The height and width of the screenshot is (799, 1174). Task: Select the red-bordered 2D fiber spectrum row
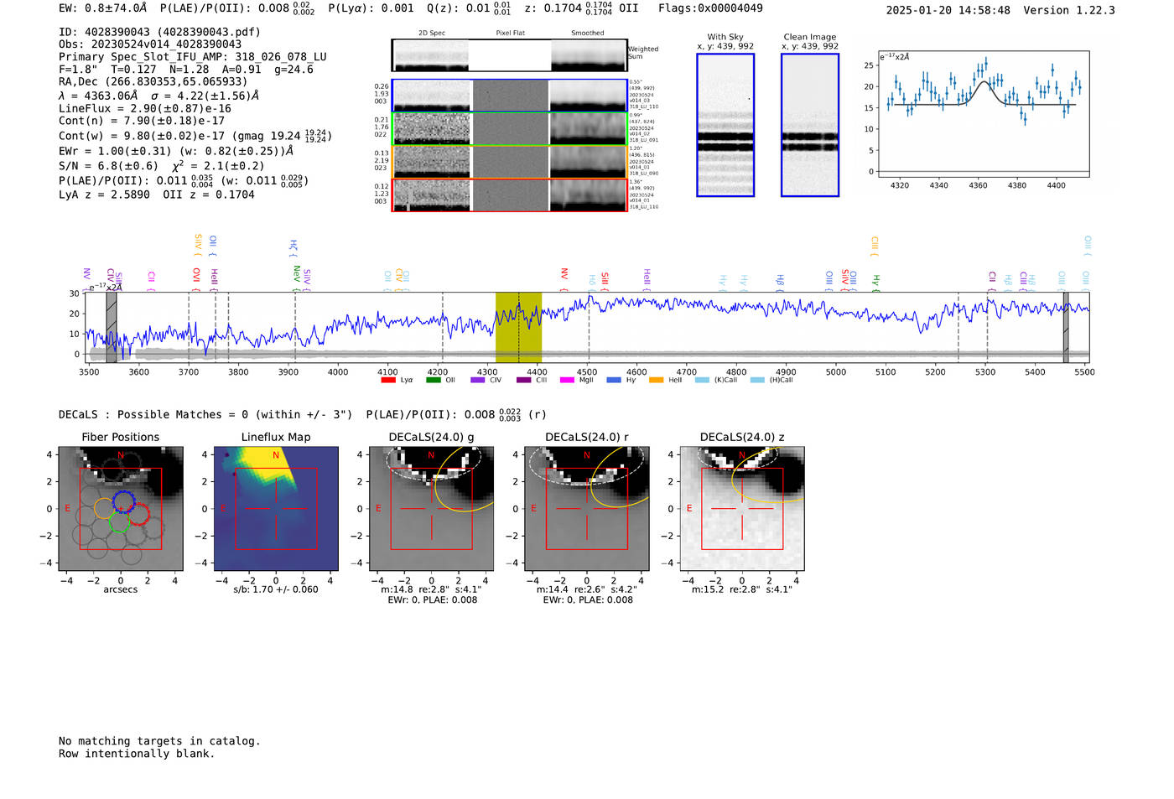[x=509, y=195]
